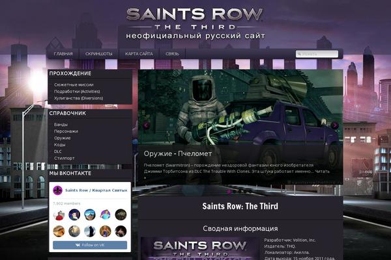Viewport: 391px width, 260px height.
Task: Open fifth dark VK member avatar in top row
Action: coord(121,214)
